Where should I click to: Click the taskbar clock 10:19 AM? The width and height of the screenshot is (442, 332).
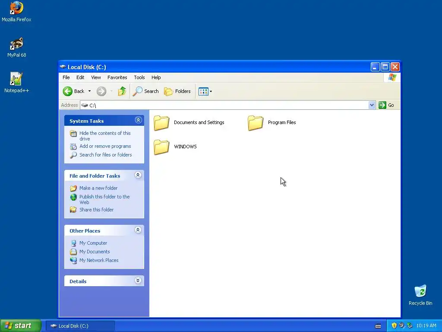coord(426,326)
